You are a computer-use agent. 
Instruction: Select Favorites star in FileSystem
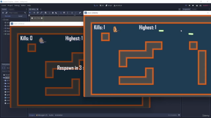(4, 75)
